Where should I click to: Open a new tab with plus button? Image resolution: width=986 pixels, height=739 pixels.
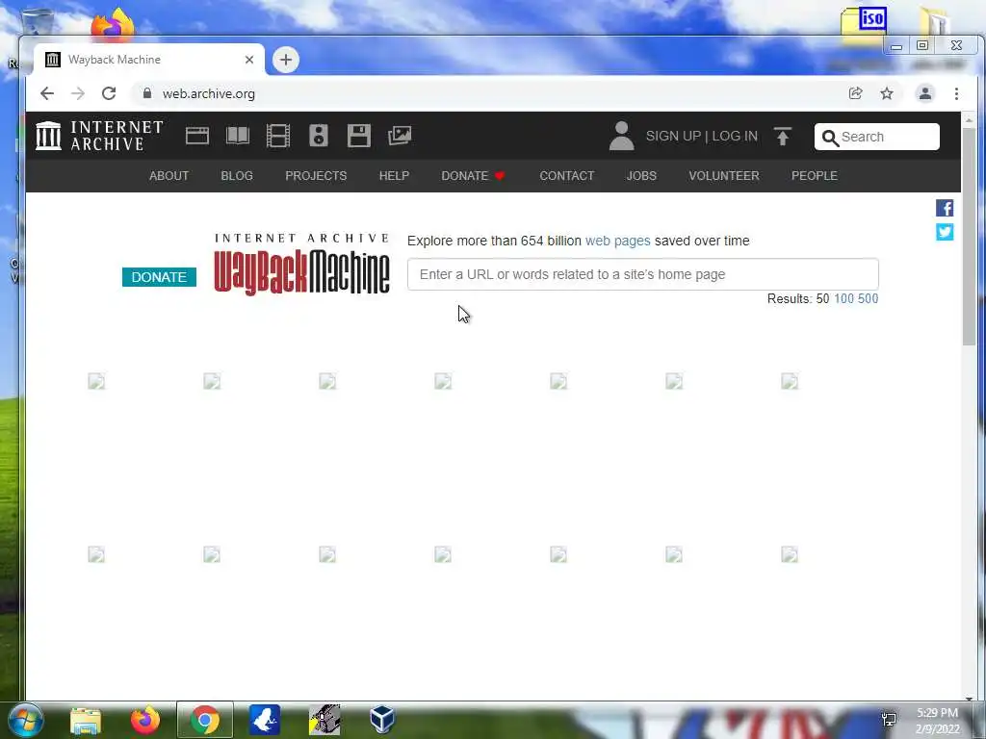[285, 60]
